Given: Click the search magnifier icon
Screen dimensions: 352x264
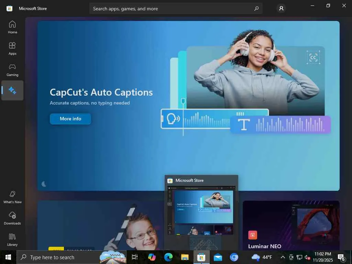Looking at the screenshot, I should (256, 9).
